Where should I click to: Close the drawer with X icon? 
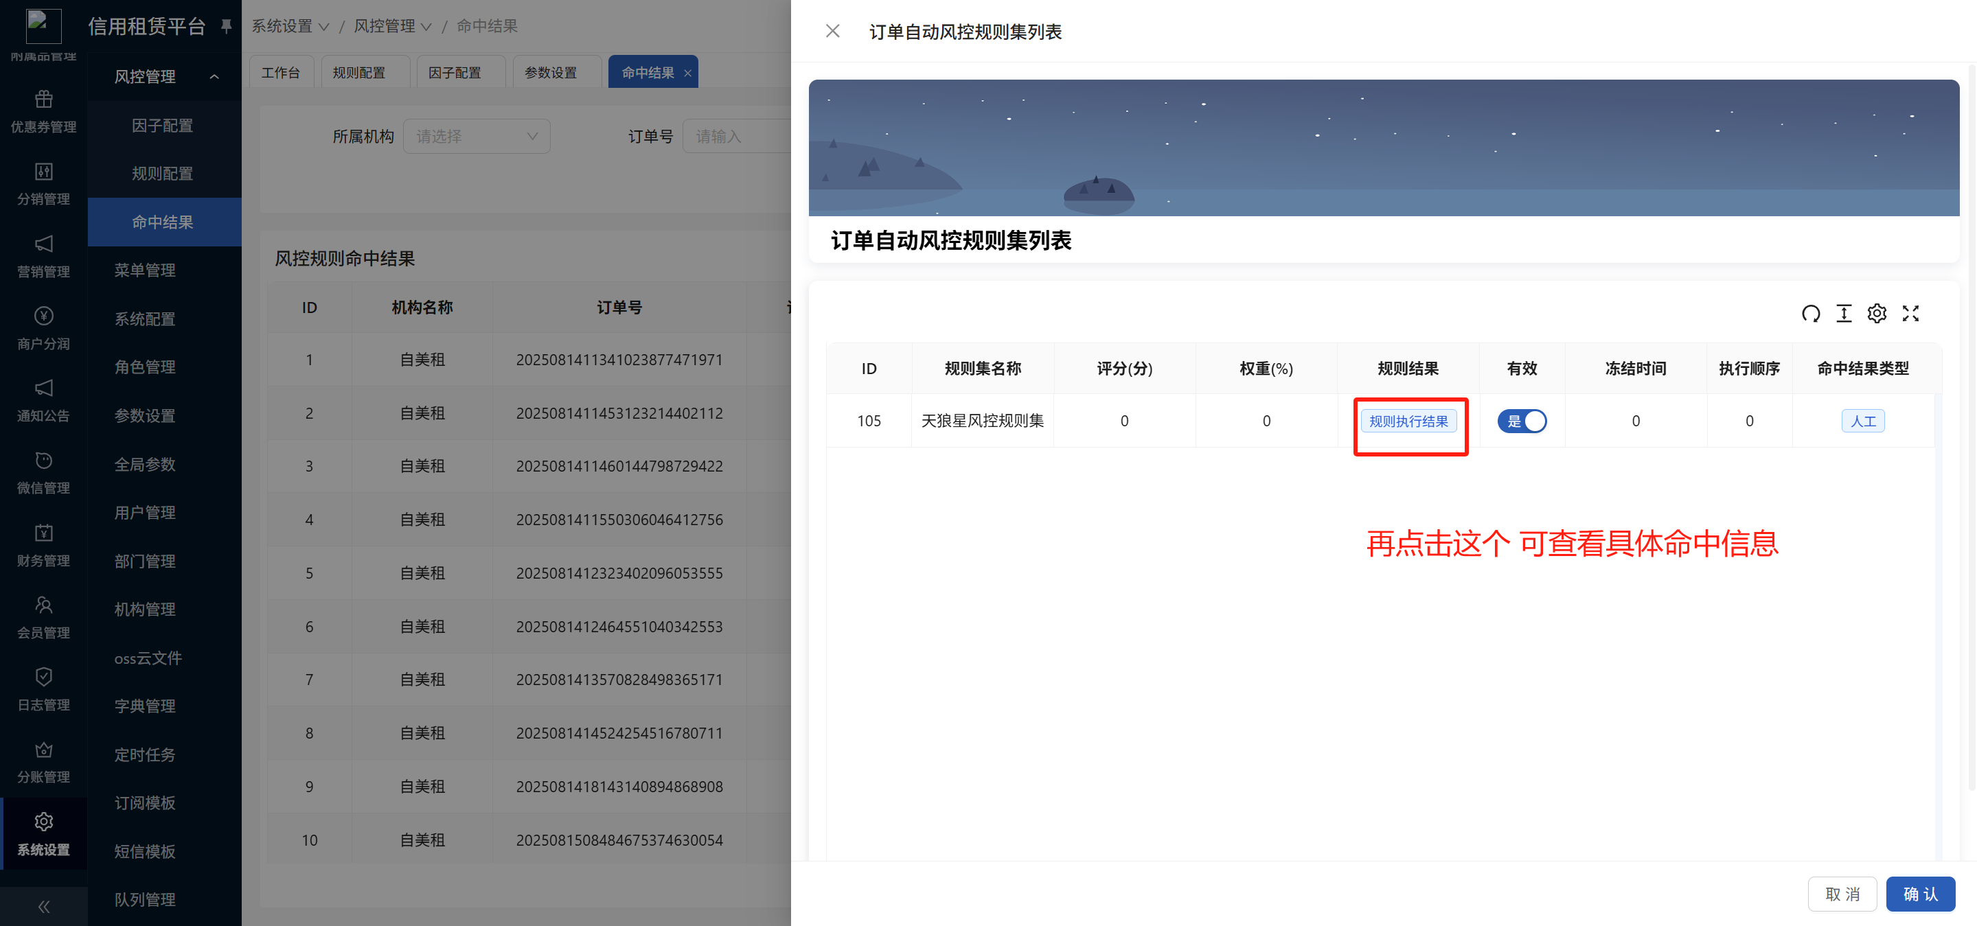click(x=833, y=32)
